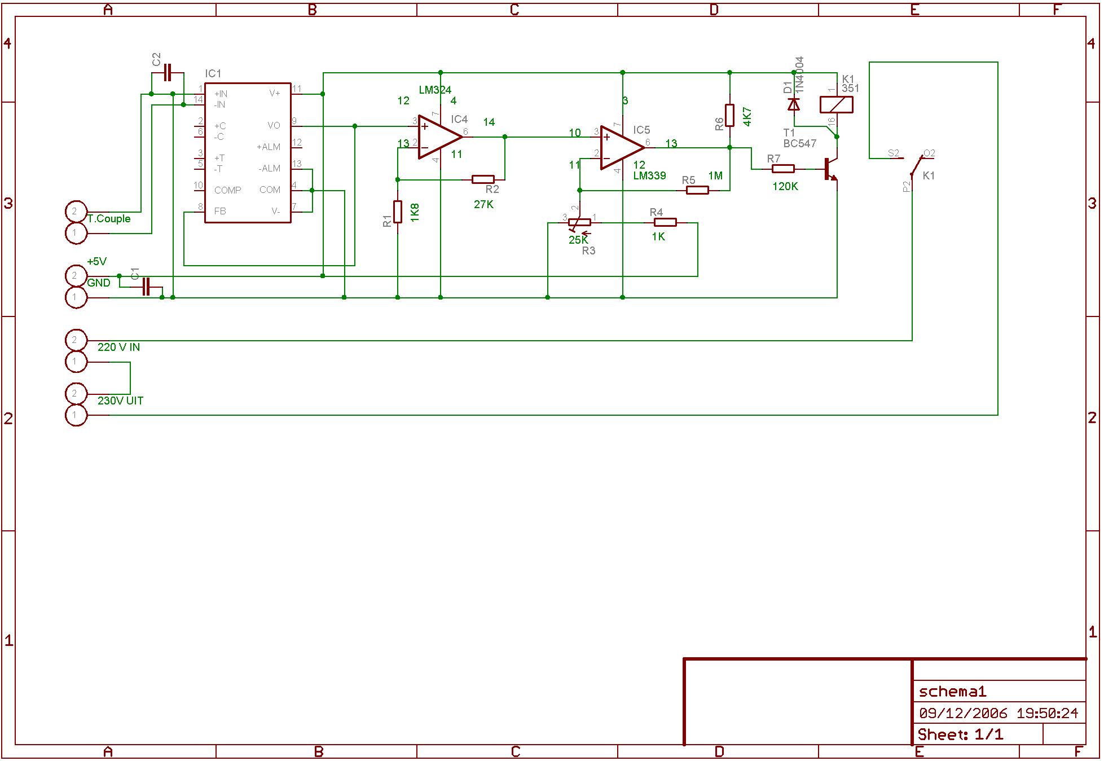Click the +5V connector pad
Viewport: 1104px width, 761px height.
coord(76,276)
